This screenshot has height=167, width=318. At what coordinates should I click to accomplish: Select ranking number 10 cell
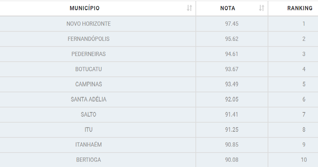pyautogui.click(x=304, y=160)
